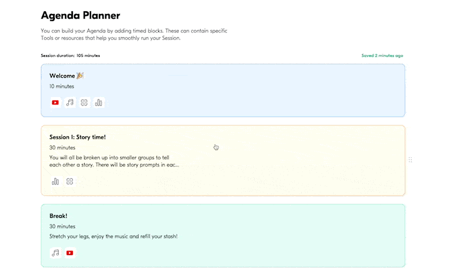Open the YouTube icon in Break block
Image resolution: width=452 pixels, height=272 pixels.
[x=70, y=253]
